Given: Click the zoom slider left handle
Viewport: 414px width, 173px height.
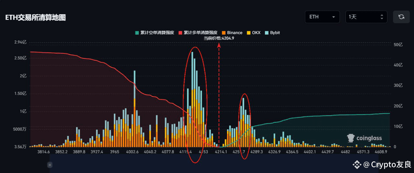Looking at the screenshot, I should 50,165.
